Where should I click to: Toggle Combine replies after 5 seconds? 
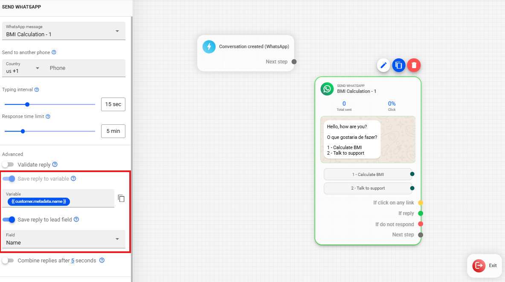tap(8, 260)
